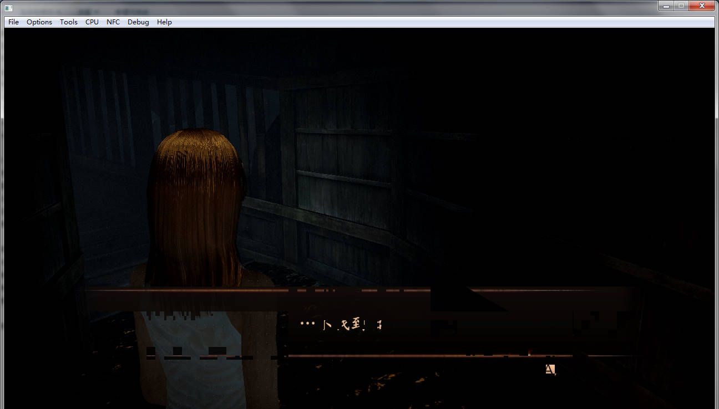Click the glitched dialogue subtitle text
This screenshot has width=719, height=409.
tap(341, 325)
